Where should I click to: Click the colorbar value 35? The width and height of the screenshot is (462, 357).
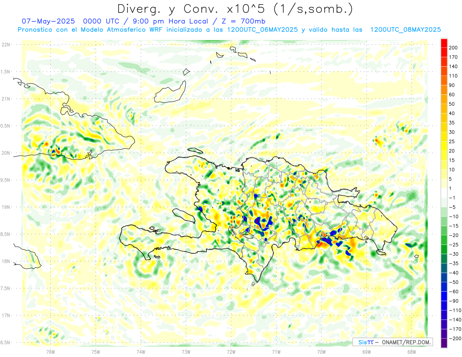(x=452, y=123)
